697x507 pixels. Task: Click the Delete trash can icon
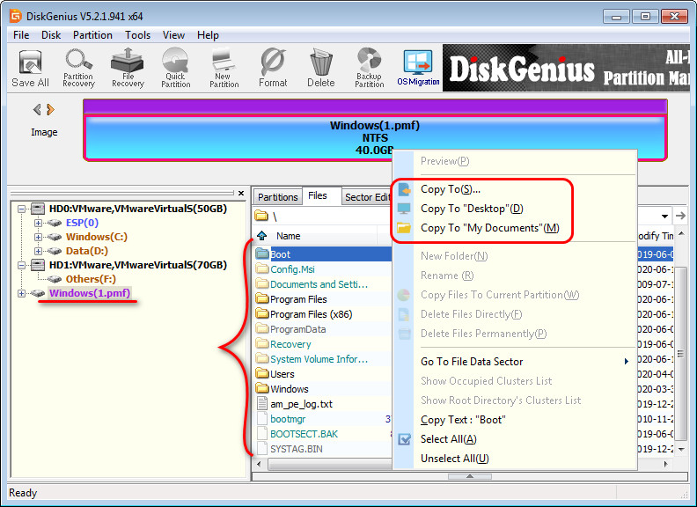[321, 68]
